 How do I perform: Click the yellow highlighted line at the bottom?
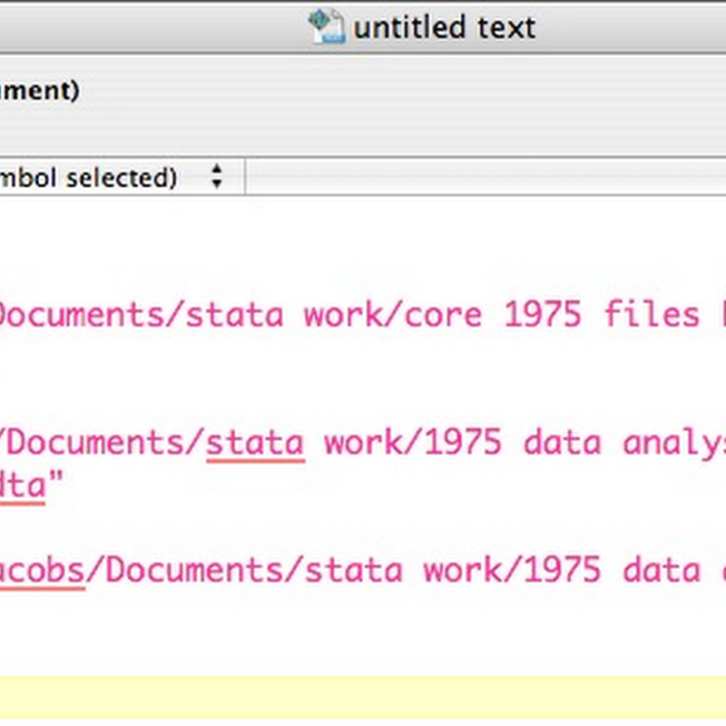tap(363, 701)
